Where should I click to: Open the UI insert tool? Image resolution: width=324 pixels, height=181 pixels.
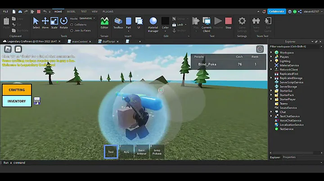point(139,23)
